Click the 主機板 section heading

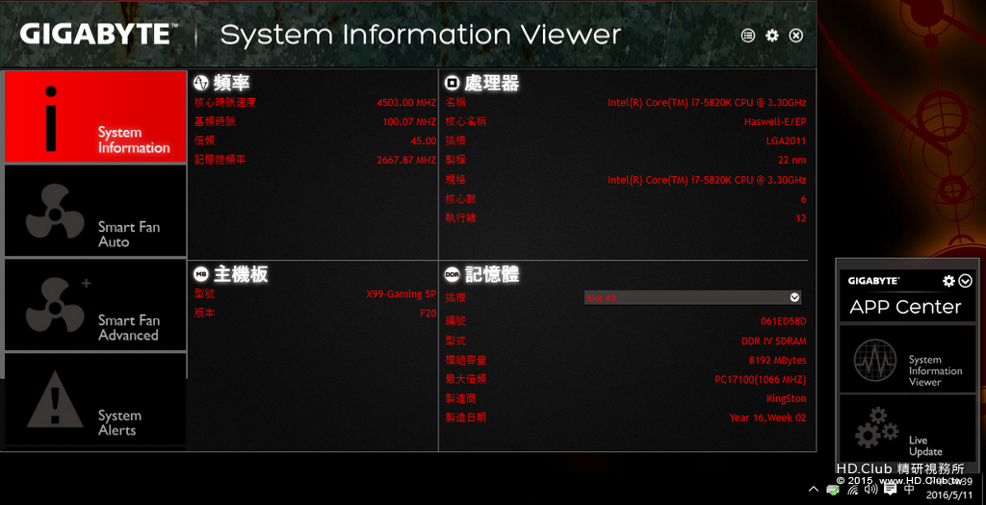(x=241, y=274)
